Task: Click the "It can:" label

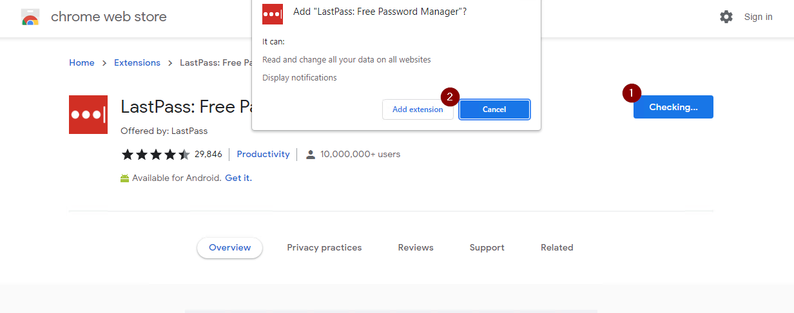Action: (x=273, y=42)
